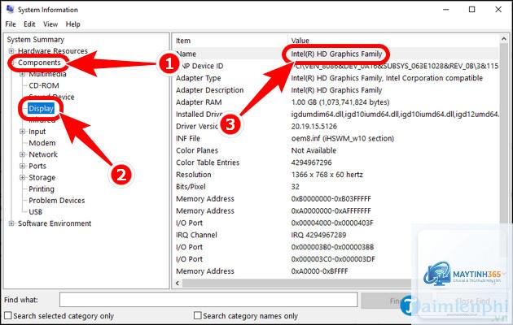
Task: Minimize the System Information window
Action: point(446,10)
